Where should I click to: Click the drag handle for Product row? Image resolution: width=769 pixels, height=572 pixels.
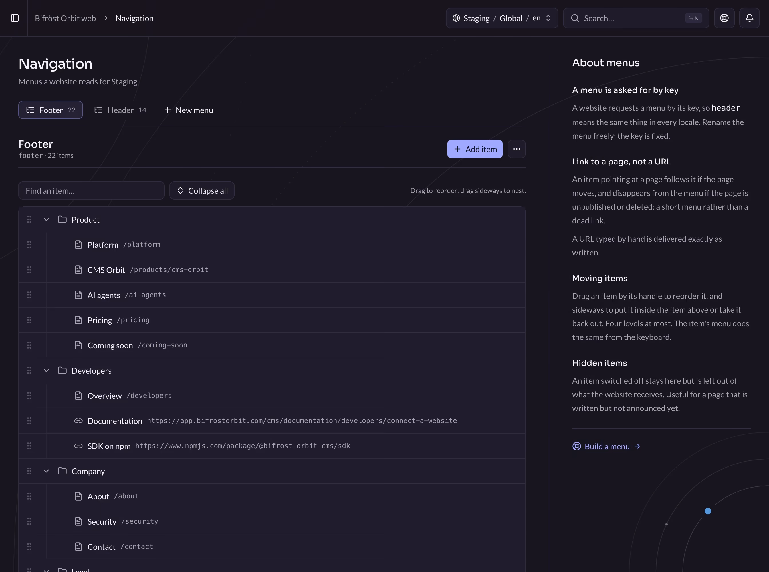coord(29,220)
